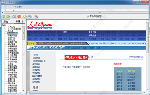
Task: Open 江南时报 under 日报 list
Action: (x=36, y=79)
